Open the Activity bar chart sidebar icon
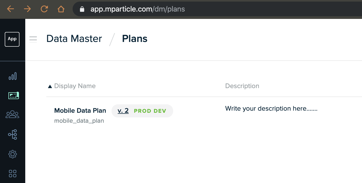 [x=13, y=76]
